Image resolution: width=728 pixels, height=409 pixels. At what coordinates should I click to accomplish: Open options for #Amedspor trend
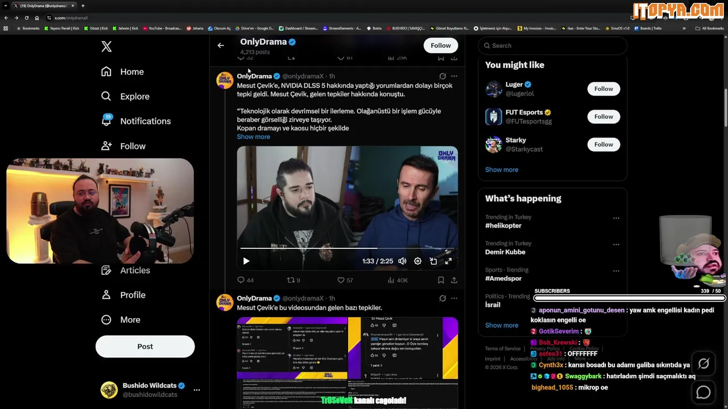click(x=616, y=271)
